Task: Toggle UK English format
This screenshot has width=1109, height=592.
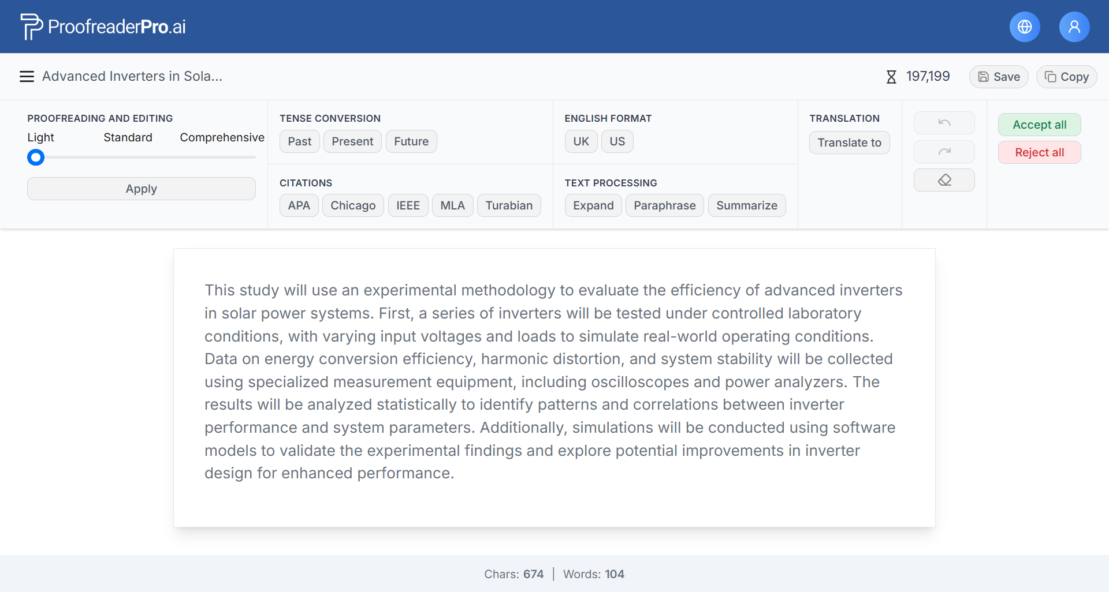Action: click(580, 141)
